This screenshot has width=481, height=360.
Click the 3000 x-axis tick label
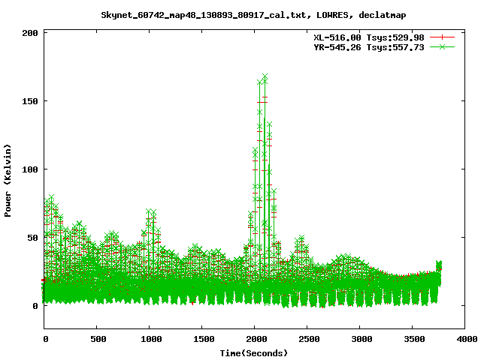tap(362, 339)
